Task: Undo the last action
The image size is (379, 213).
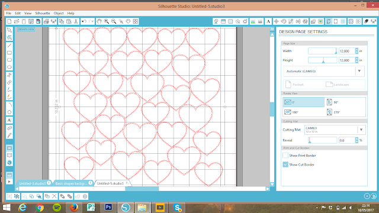Action: (84, 21)
